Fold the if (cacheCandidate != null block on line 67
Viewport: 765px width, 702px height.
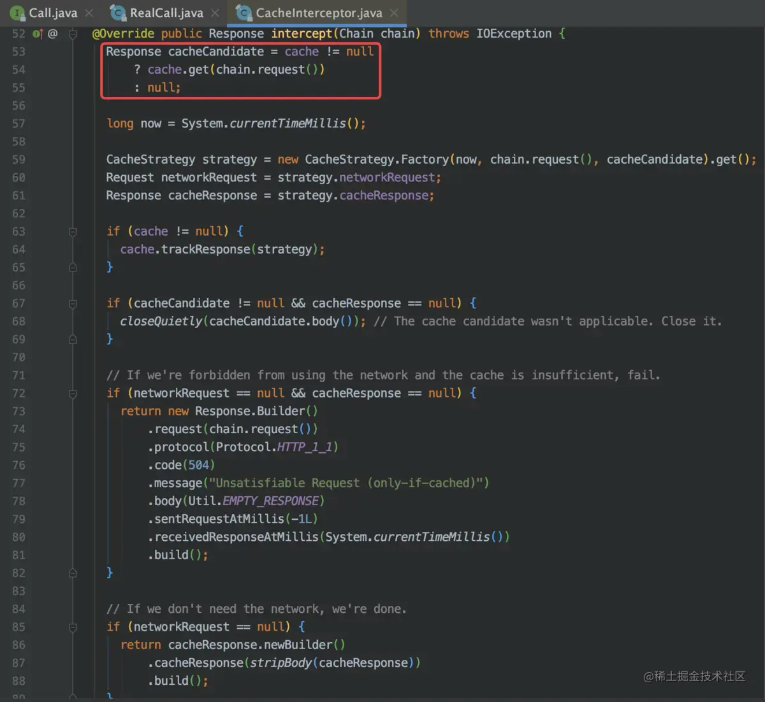[x=73, y=304]
